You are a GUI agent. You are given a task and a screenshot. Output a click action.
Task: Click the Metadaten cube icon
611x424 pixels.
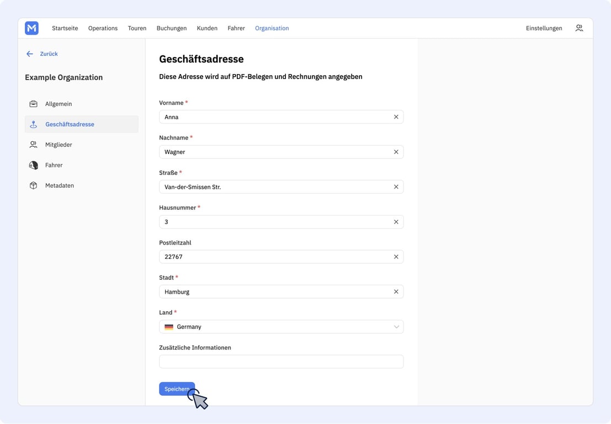(34, 185)
